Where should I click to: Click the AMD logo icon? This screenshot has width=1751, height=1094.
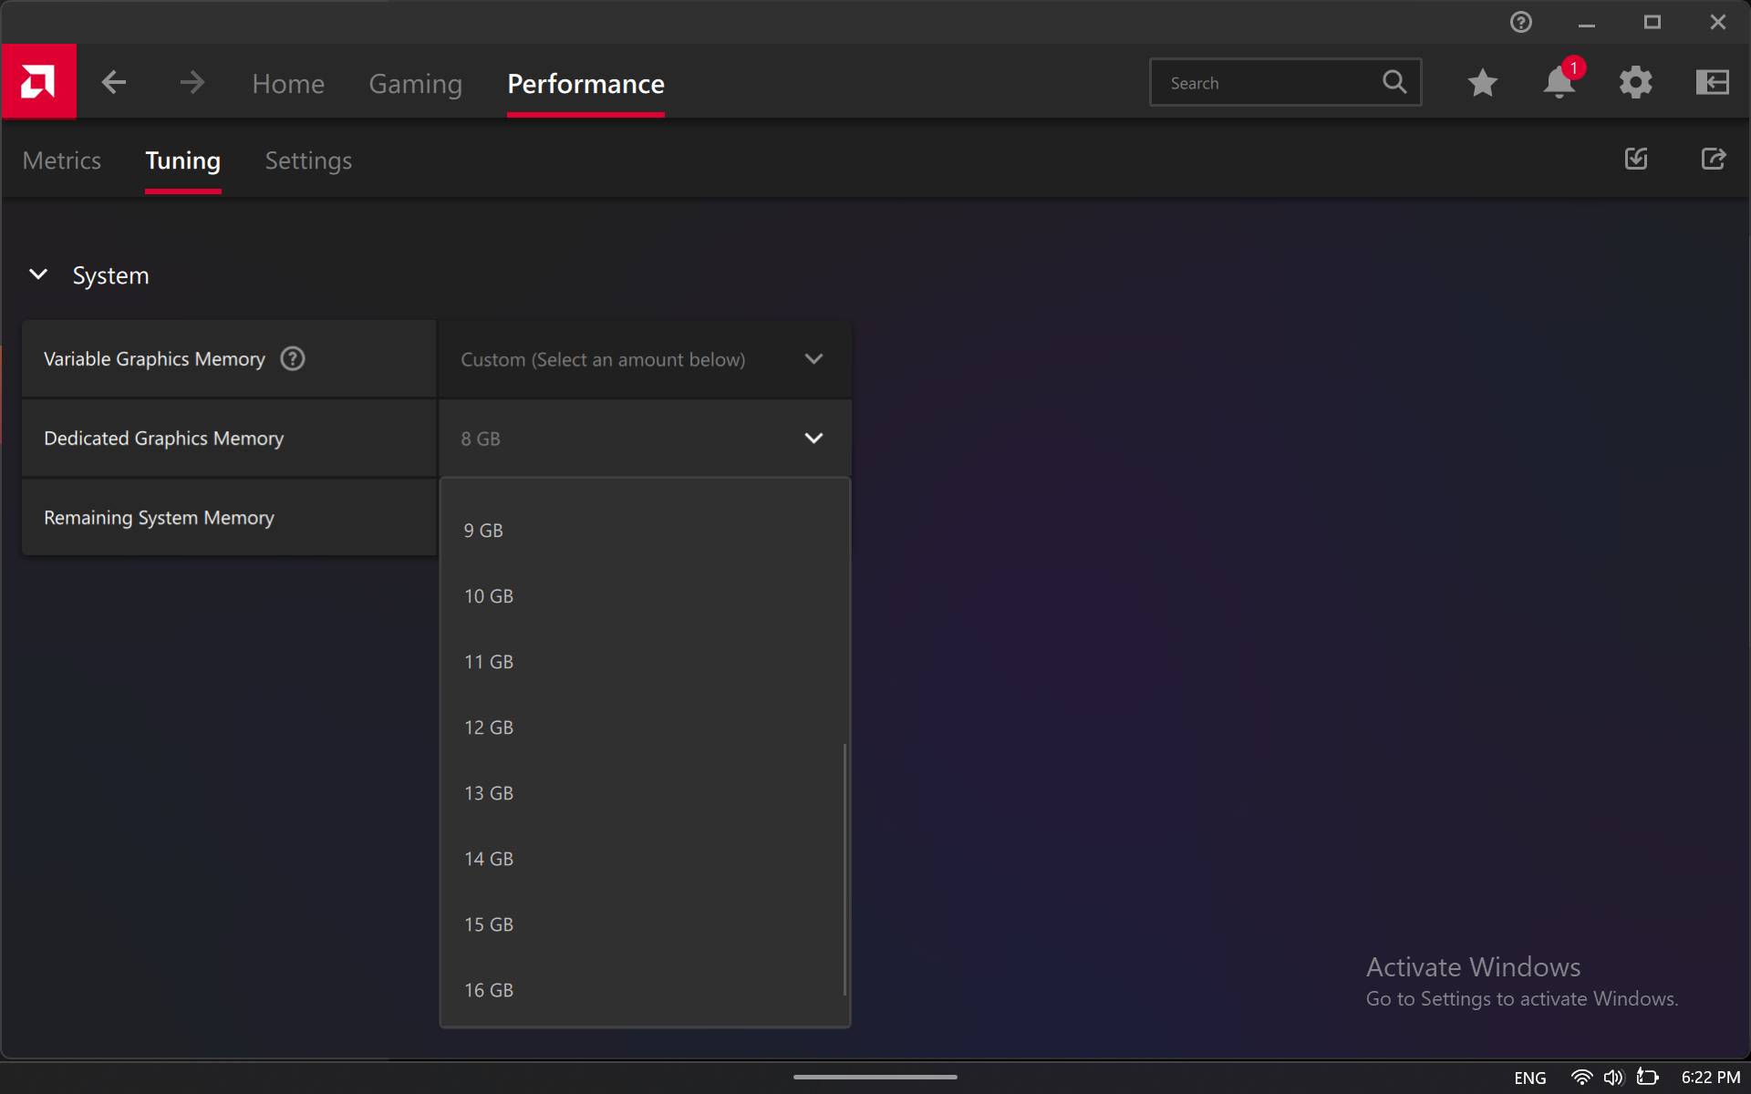[x=38, y=82]
